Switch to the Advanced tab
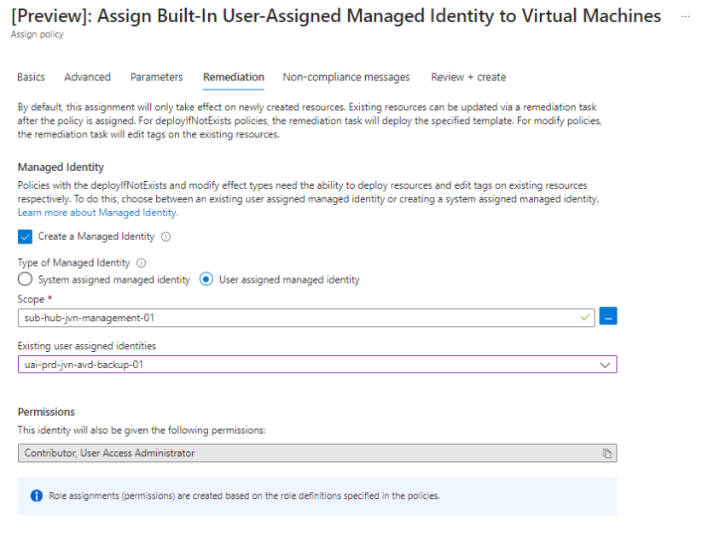 click(88, 78)
